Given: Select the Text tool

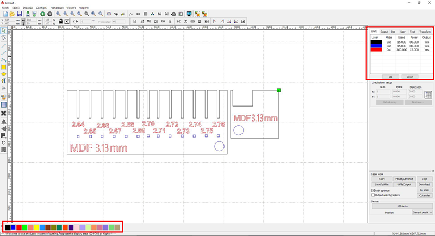Looking at the screenshot, I should point(4,81).
